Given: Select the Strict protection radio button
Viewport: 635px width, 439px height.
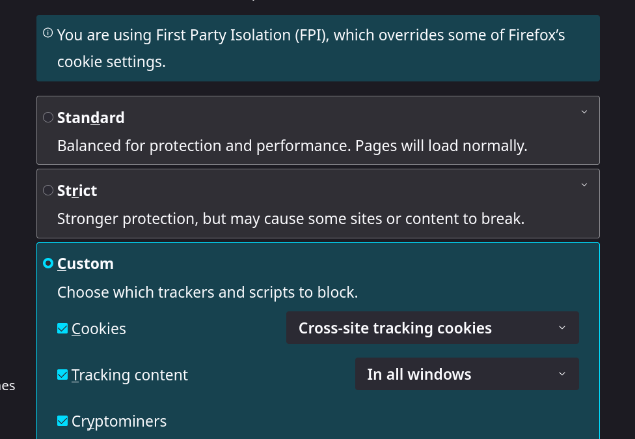Looking at the screenshot, I should pos(48,190).
